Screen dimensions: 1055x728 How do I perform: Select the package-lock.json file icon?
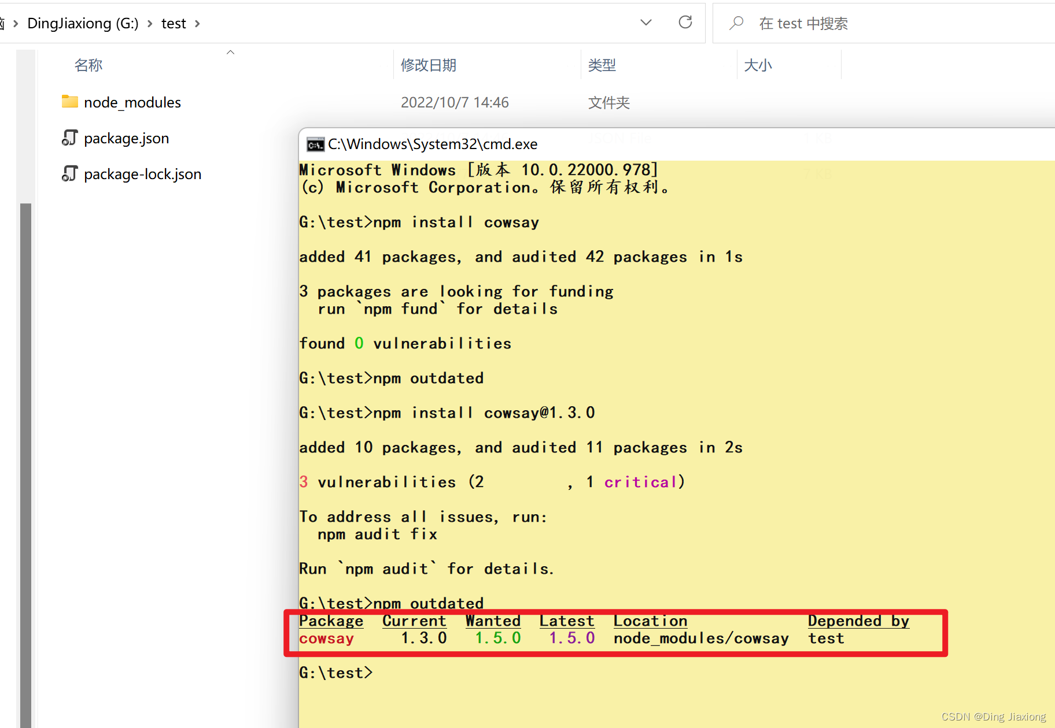70,173
